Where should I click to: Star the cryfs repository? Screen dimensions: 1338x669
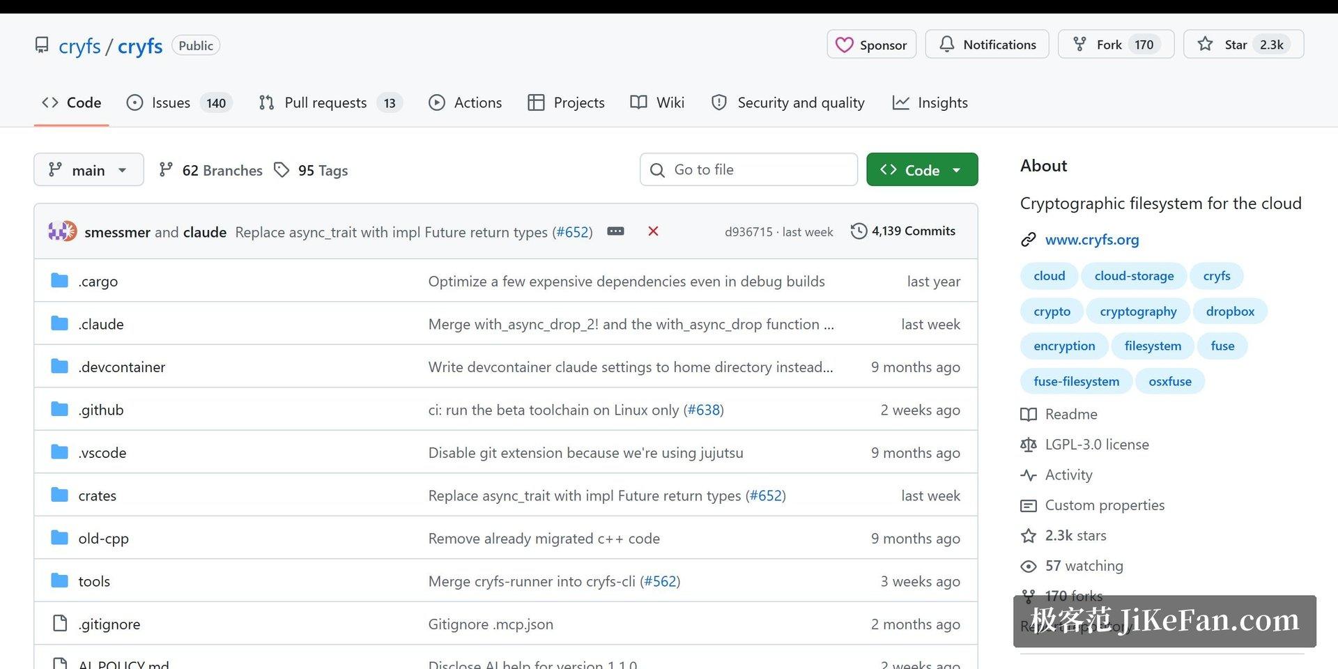click(1243, 44)
